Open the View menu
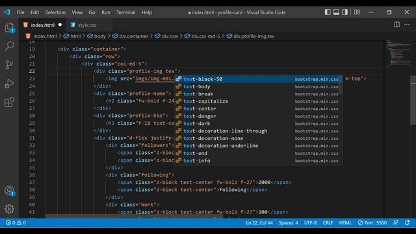The height and width of the screenshot is (234, 416). (77, 12)
